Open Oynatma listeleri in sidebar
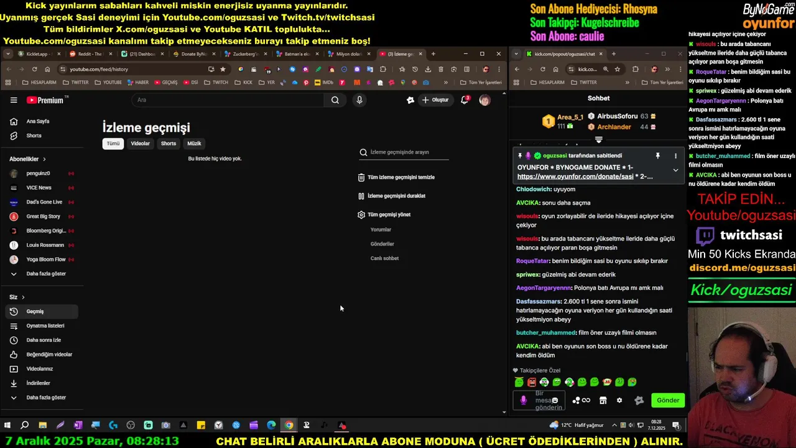796x448 pixels. [42, 326]
